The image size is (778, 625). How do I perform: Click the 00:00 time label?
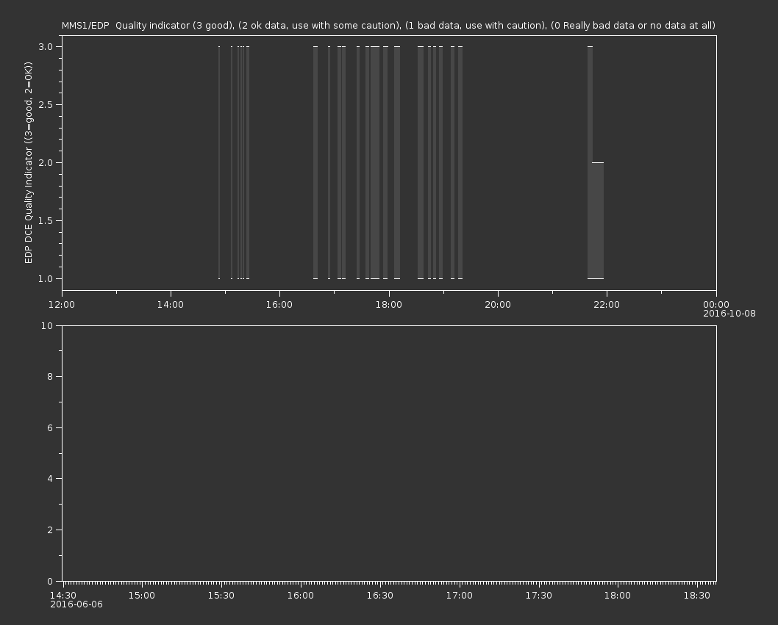pyautogui.click(x=716, y=304)
